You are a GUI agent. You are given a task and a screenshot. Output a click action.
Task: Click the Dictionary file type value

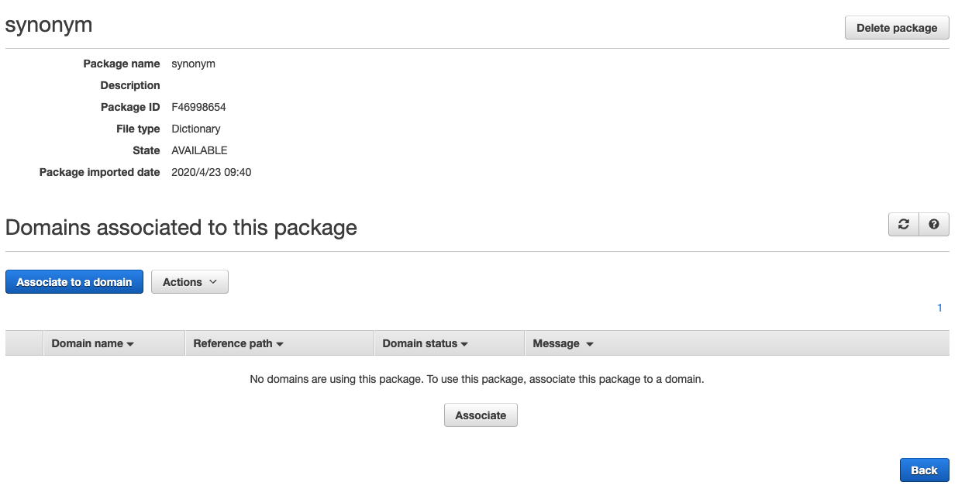[x=196, y=129]
